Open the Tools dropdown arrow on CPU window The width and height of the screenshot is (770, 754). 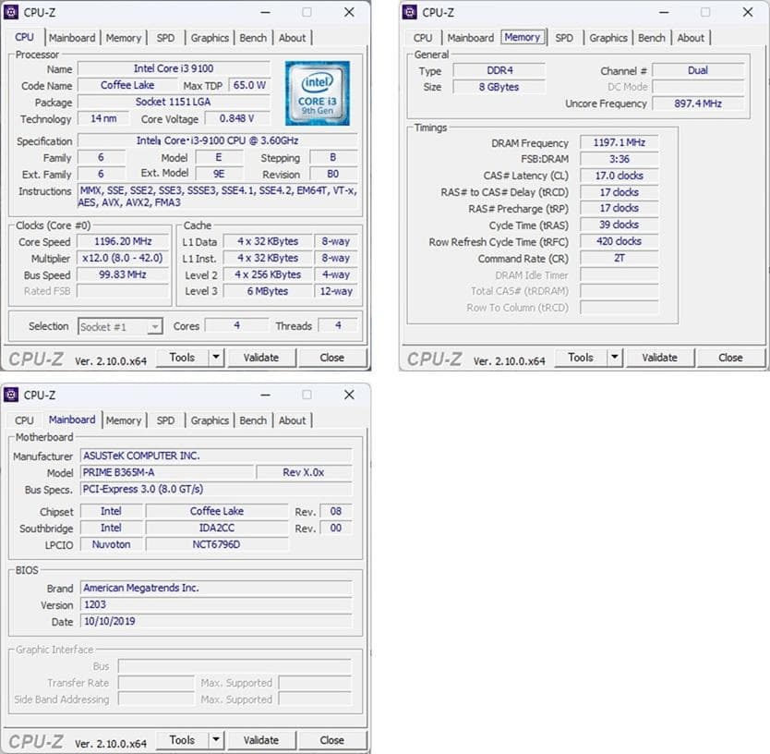[215, 357]
